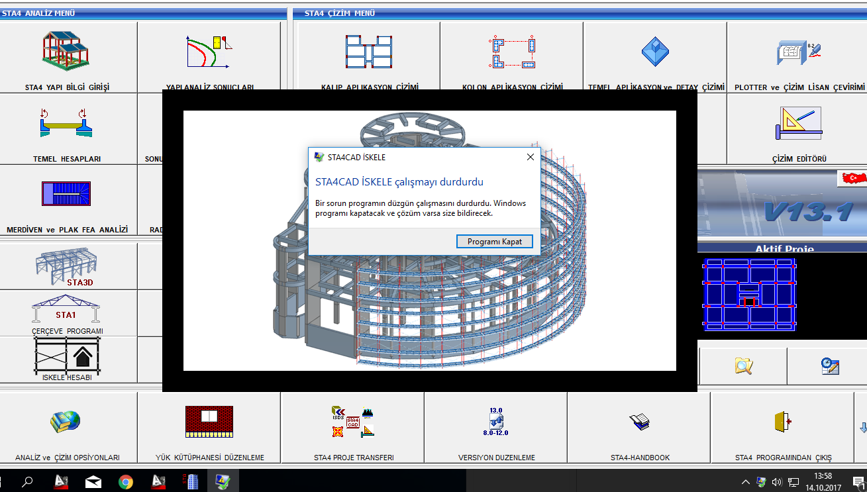
Task: Open STA4 Proje Transferi
Action: [x=353, y=424]
